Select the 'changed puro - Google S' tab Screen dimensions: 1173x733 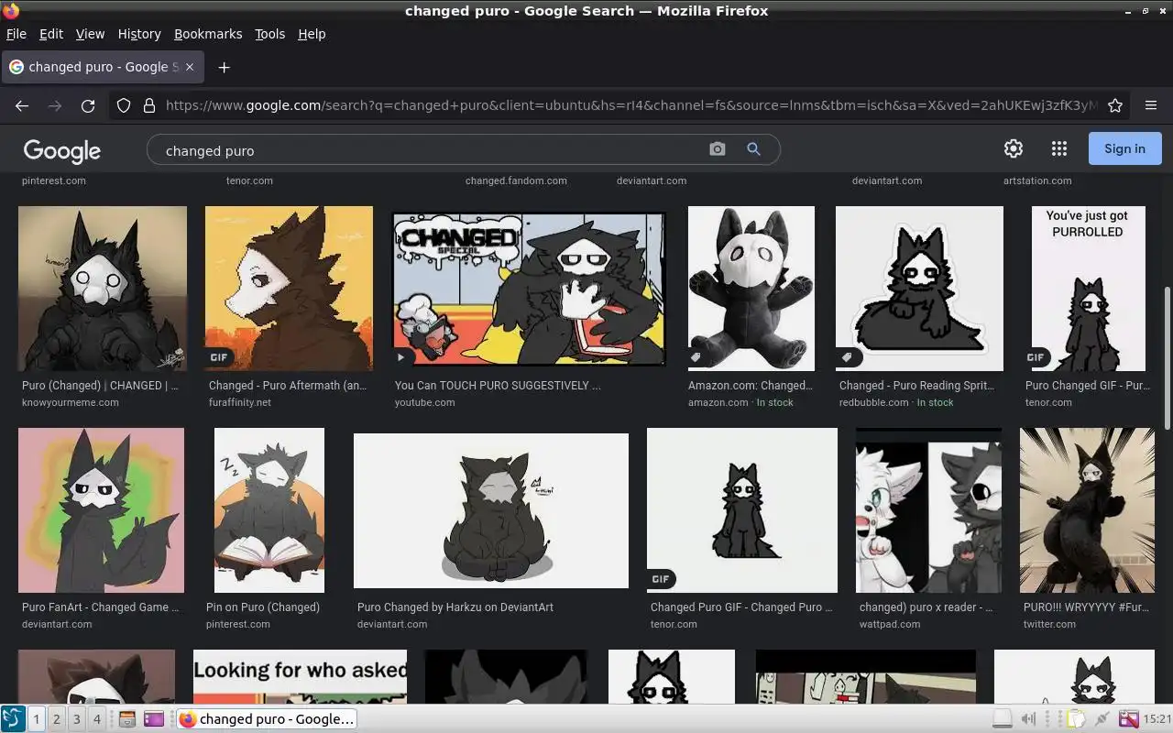click(x=103, y=67)
